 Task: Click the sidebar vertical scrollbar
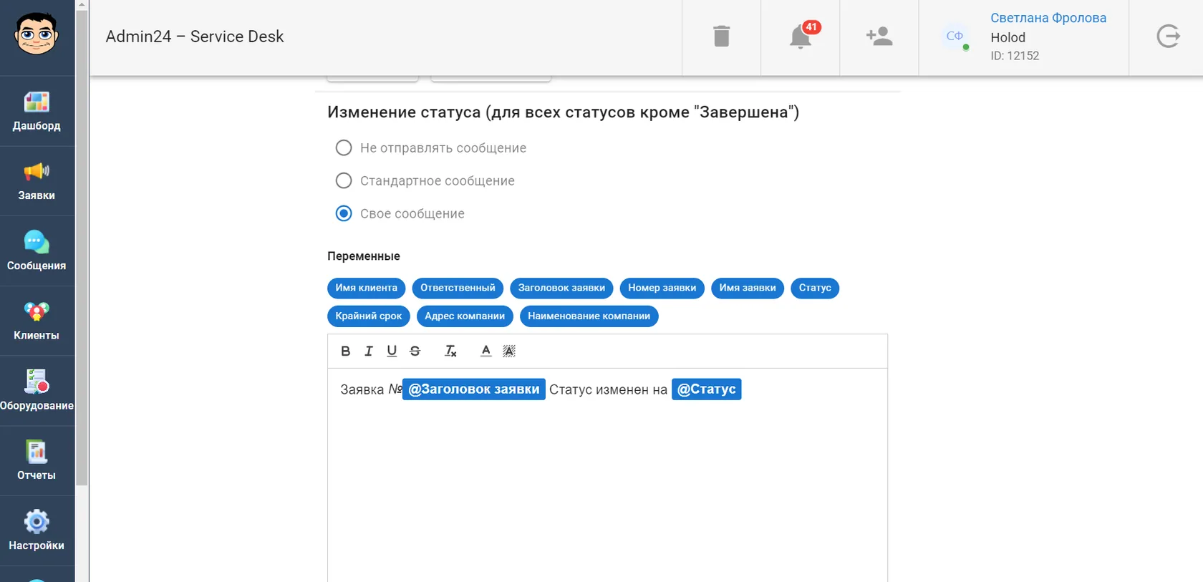pyautogui.click(x=82, y=247)
